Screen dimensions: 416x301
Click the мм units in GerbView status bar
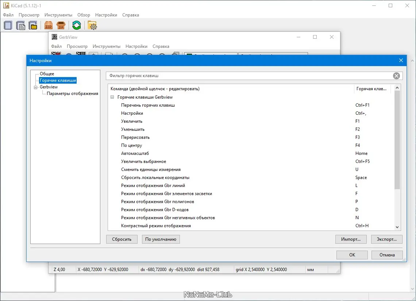[x=311, y=270]
